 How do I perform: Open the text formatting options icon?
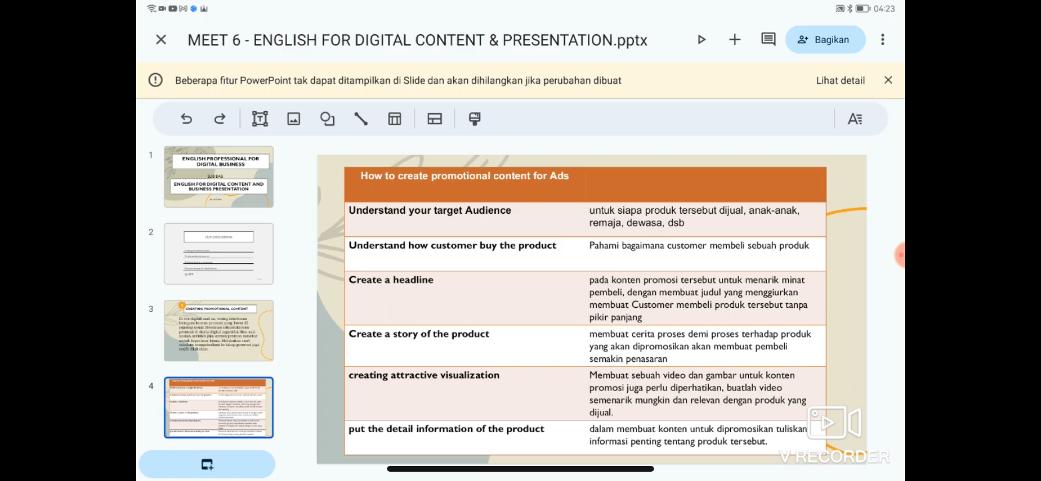pyautogui.click(x=855, y=119)
